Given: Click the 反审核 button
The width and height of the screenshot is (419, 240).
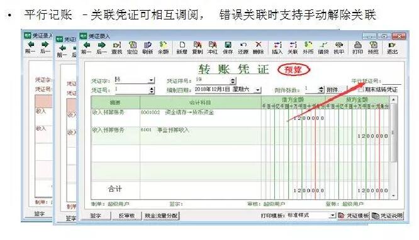Looking at the screenshot, I should 126,215.
